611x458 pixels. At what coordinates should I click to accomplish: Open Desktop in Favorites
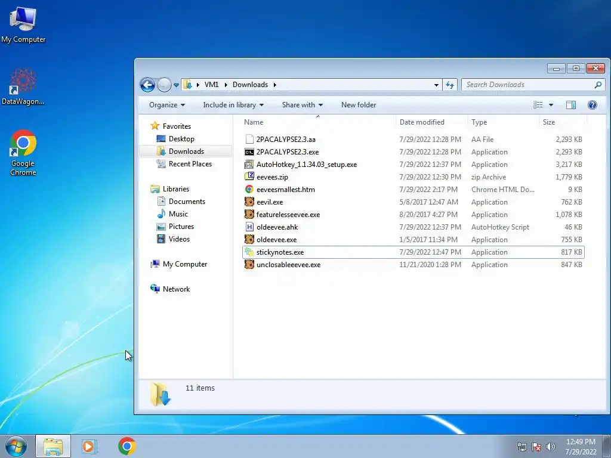[181, 138]
